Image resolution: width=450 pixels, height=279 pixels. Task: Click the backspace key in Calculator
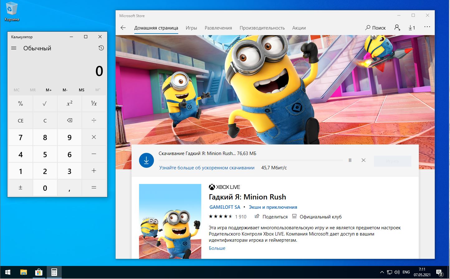pos(69,120)
